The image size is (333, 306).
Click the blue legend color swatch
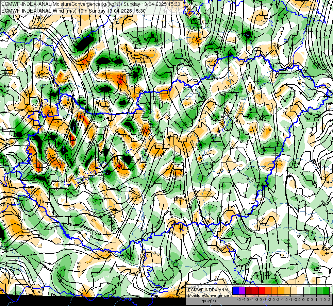[x=236, y=291]
